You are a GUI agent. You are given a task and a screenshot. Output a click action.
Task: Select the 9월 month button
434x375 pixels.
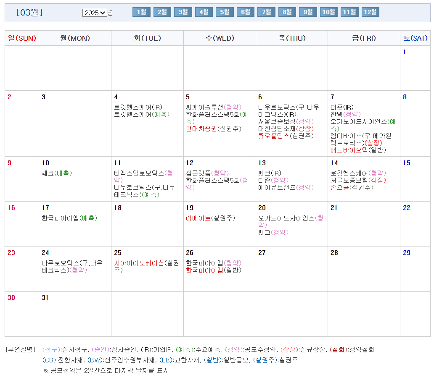(x=308, y=12)
